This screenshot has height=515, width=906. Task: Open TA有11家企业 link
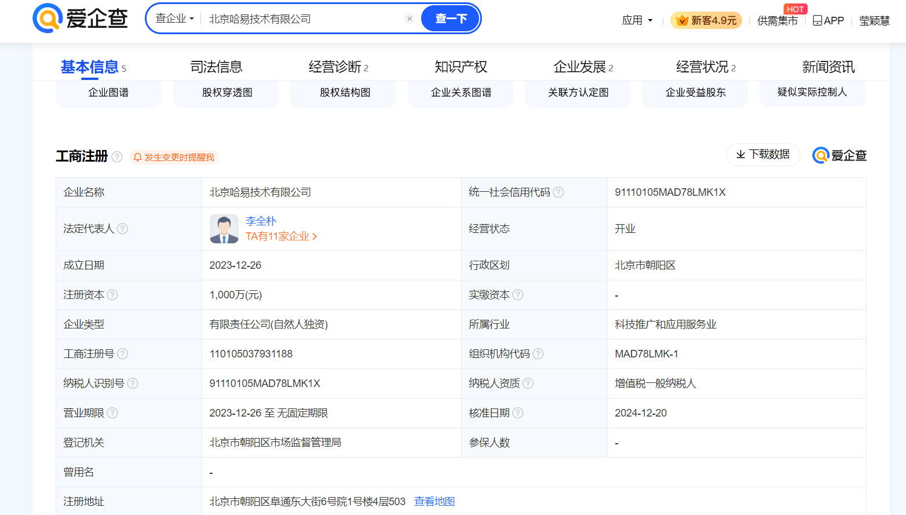(x=281, y=236)
